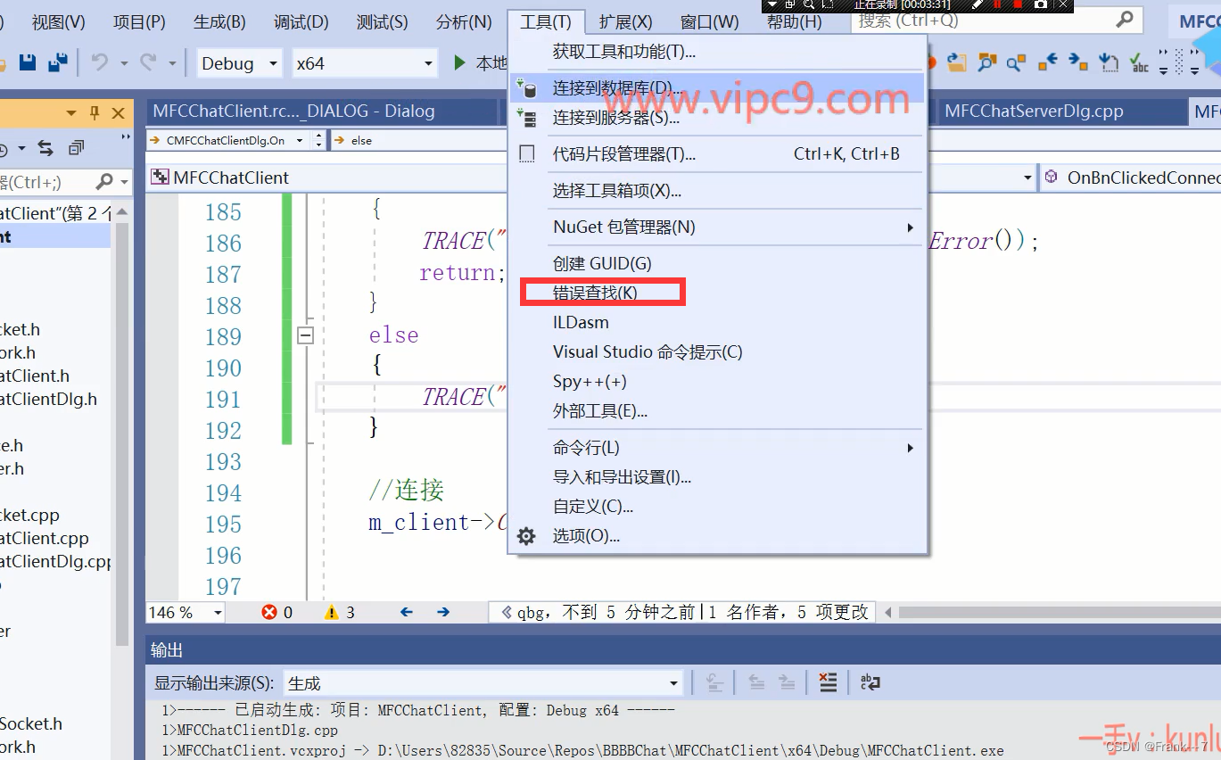The width and height of the screenshot is (1221, 760).
Task: Click the sync with active document icon
Action: point(45,148)
